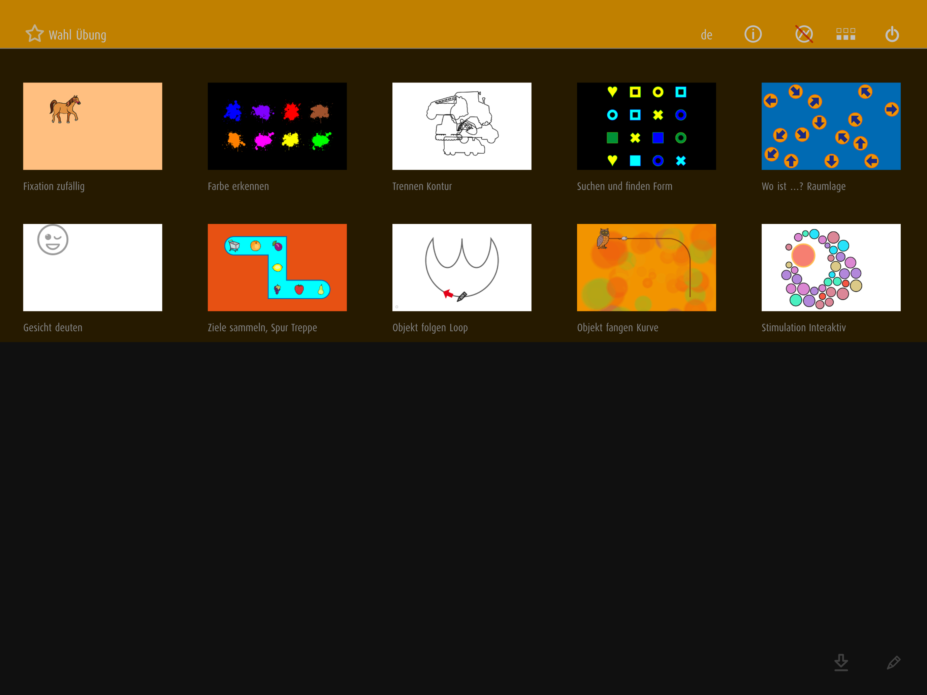Toggle the crossed-out timer icon
This screenshot has height=695, width=927.
click(x=804, y=34)
